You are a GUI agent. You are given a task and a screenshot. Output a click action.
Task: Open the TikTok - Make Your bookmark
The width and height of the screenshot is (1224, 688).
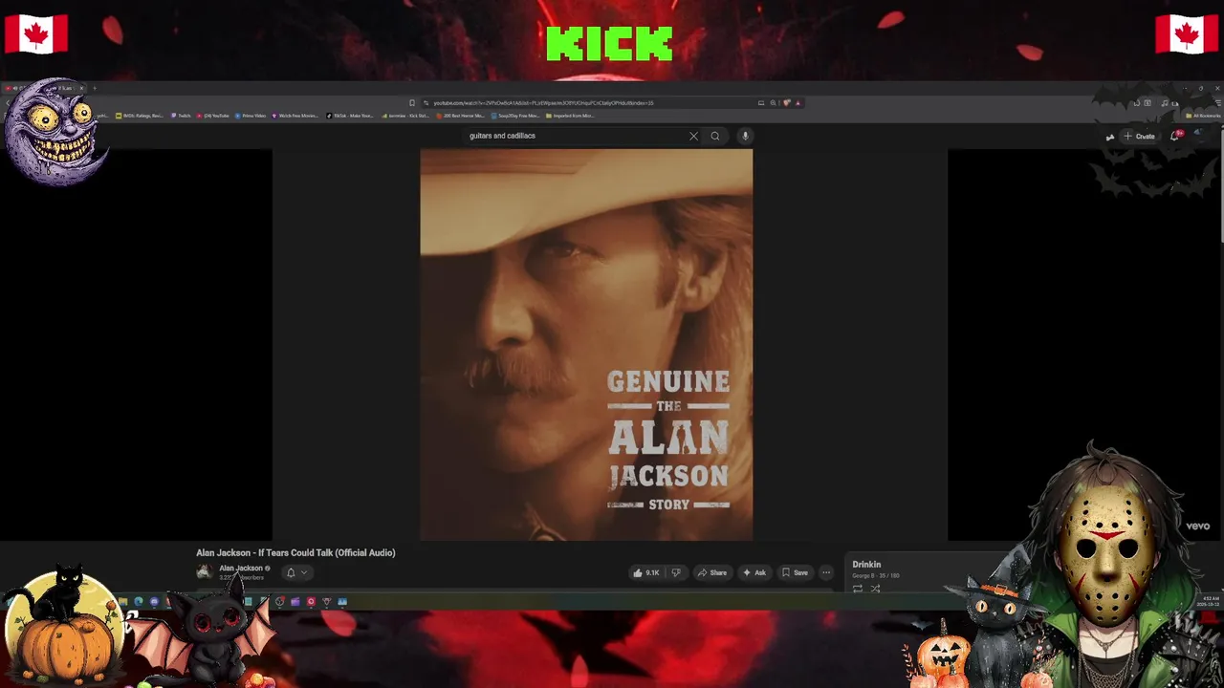[x=350, y=116]
